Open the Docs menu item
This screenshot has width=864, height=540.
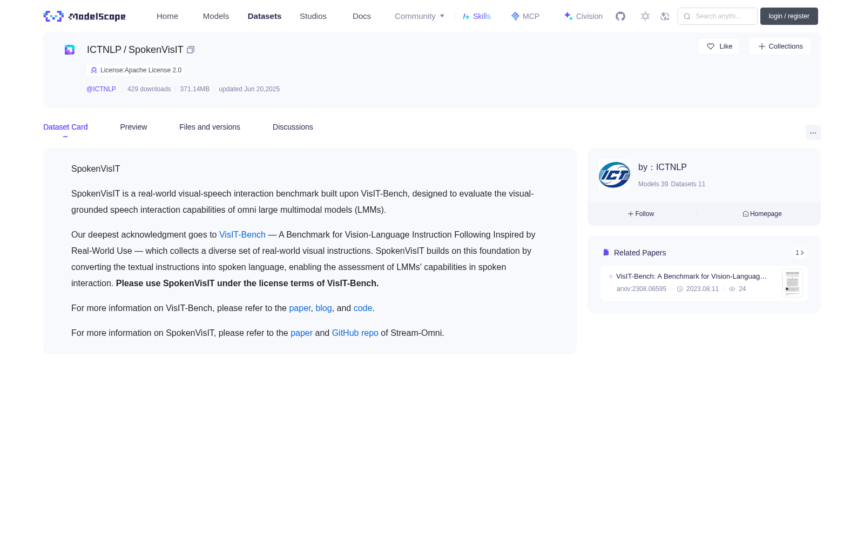click(362, 16)
